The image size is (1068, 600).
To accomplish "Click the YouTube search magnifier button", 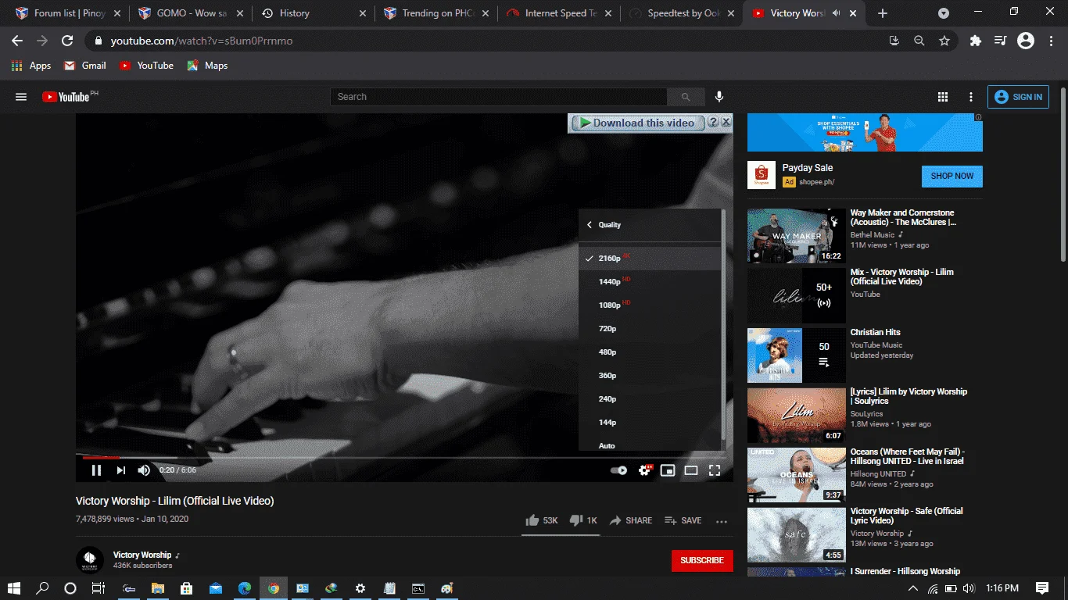I will coord(686,97).
